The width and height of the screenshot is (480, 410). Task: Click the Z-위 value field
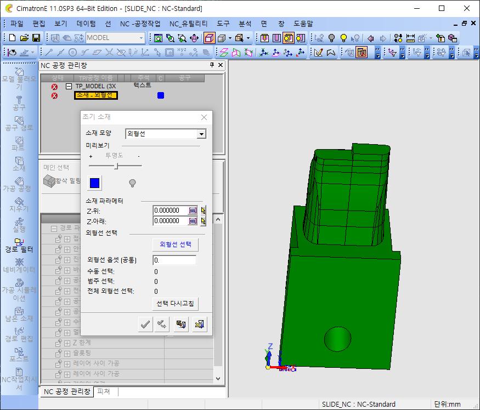[x=170, y=210]
